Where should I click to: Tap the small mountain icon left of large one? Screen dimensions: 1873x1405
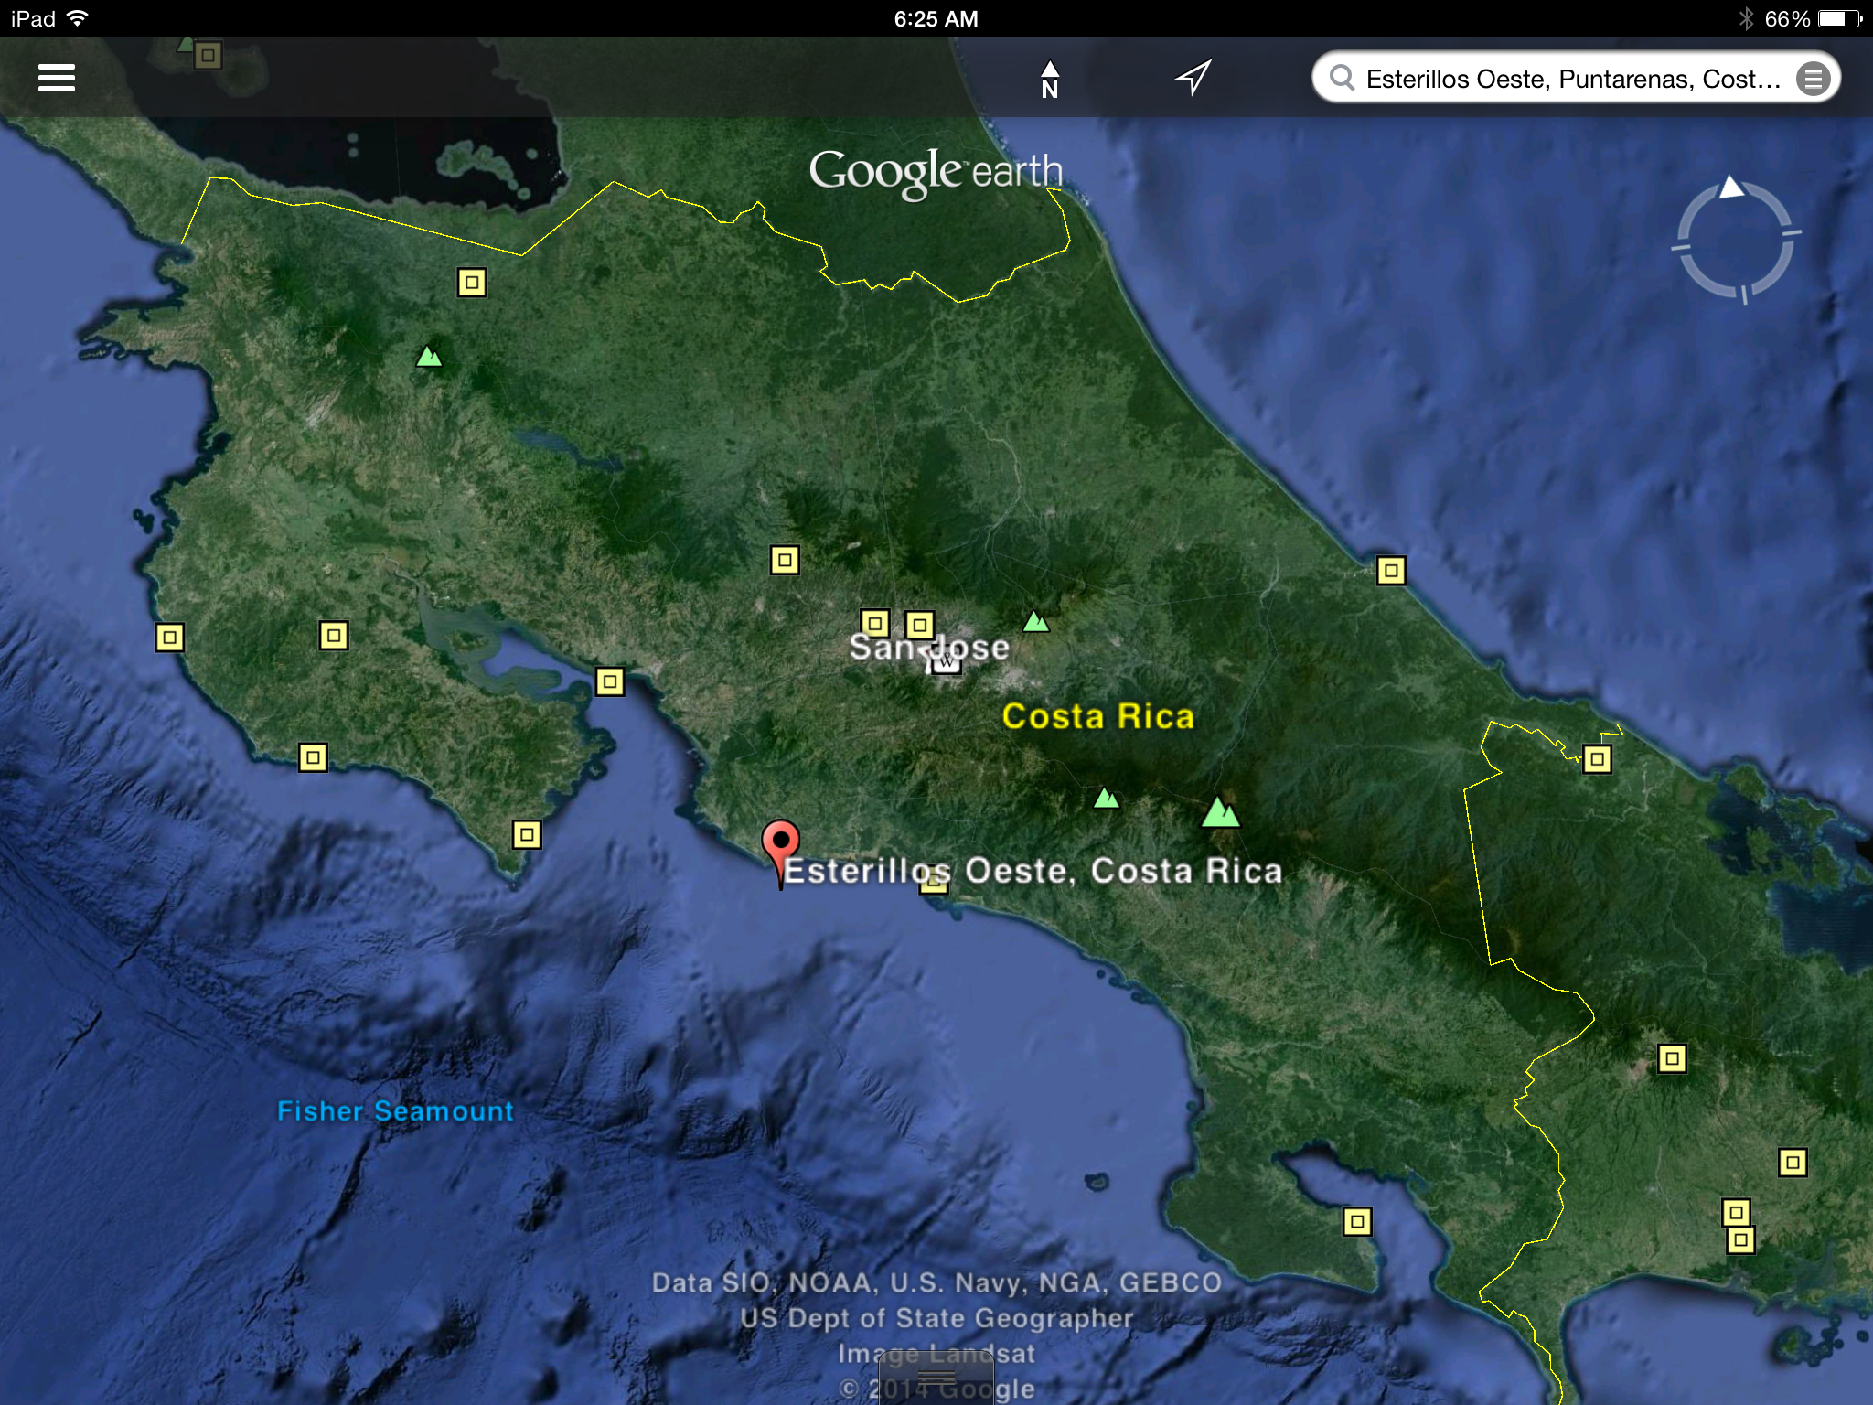(x=1106, y=799)
